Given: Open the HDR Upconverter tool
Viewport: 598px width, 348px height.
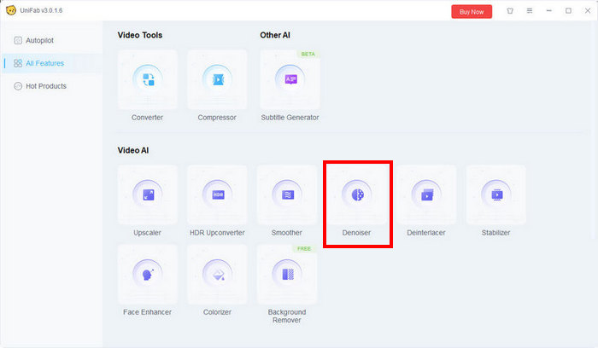Looking at the screenshot, I should (x=217, y=194).
